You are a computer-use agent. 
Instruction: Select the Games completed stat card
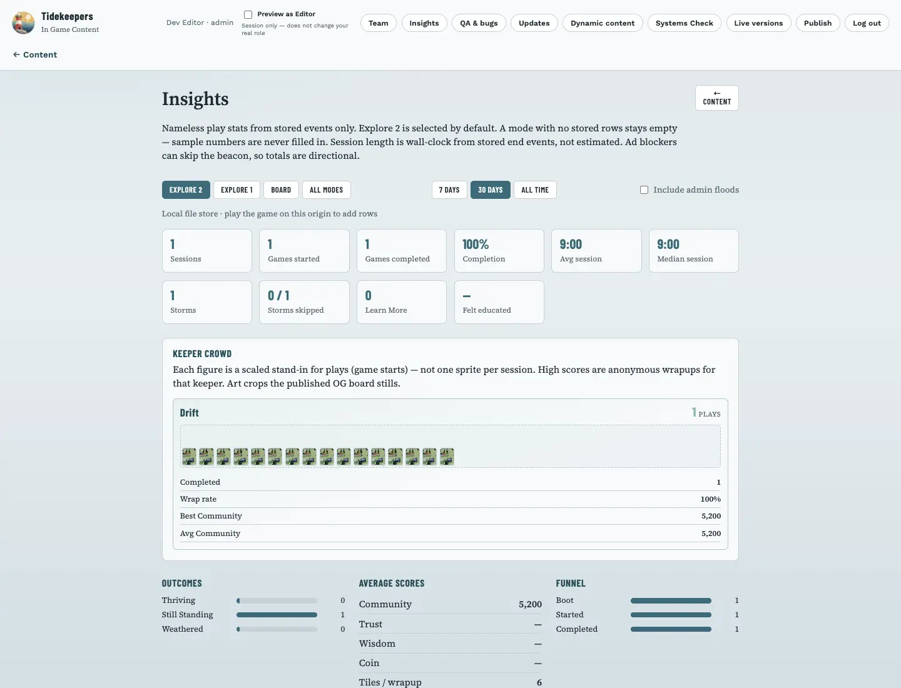(402, 251)
